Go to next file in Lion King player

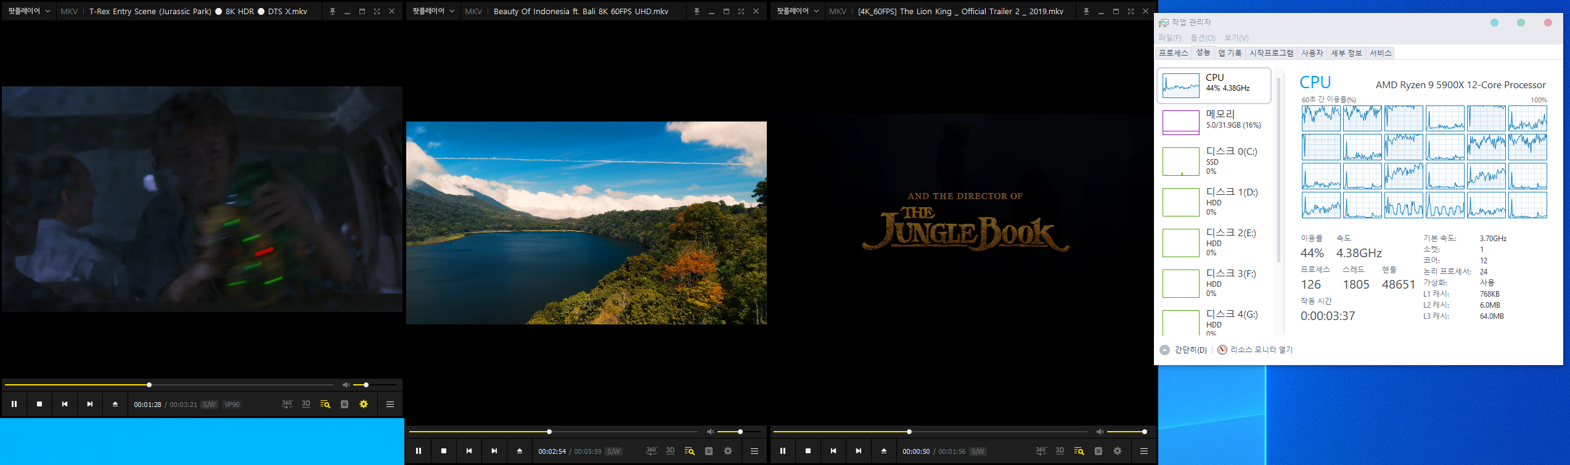click(859, 451)
